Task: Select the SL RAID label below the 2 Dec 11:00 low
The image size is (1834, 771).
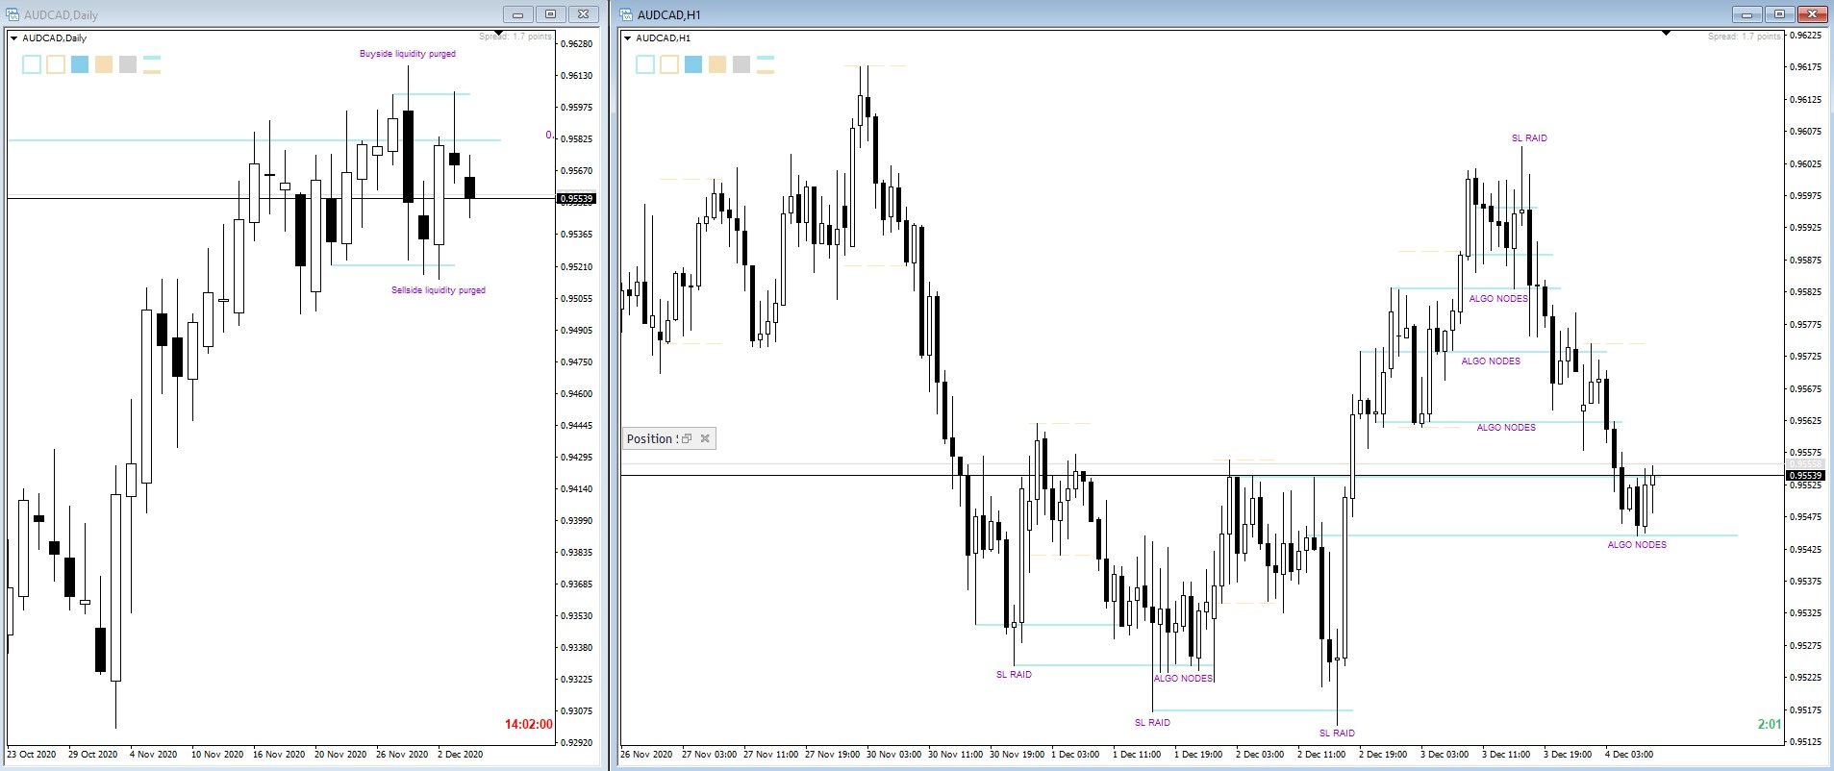Action: [1337, 734]
